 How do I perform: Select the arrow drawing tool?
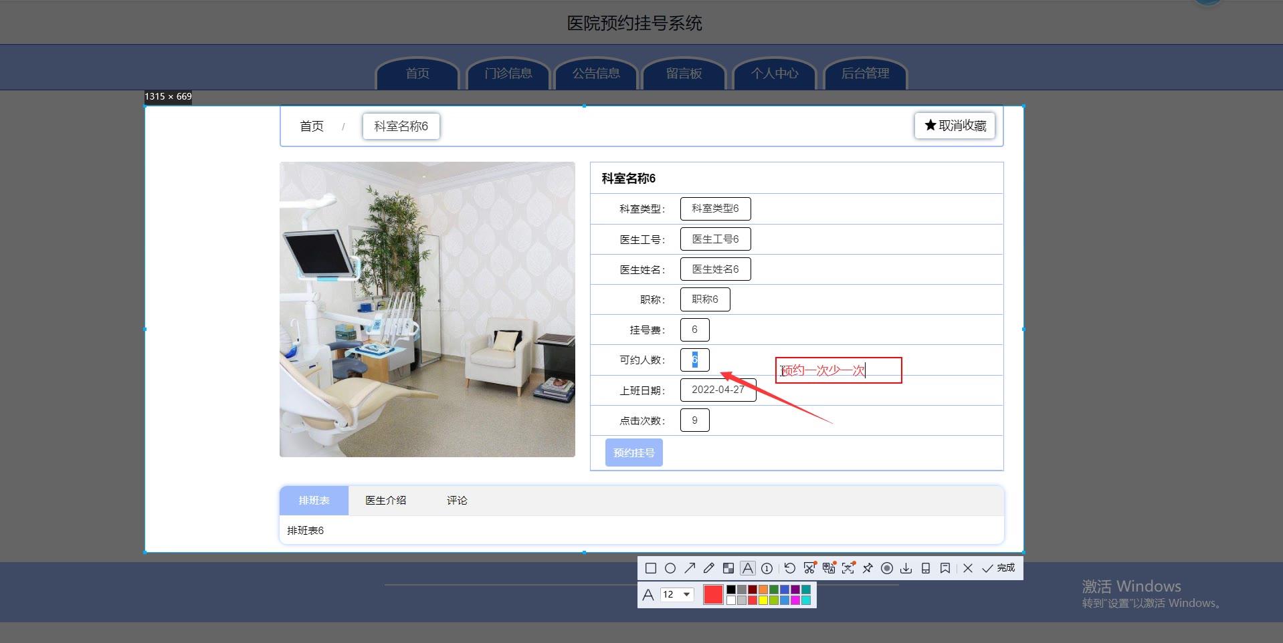[690, 568]
